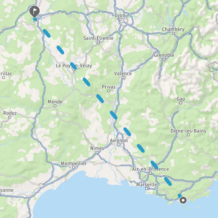Select the Rodez city dot

click(10, 117)
